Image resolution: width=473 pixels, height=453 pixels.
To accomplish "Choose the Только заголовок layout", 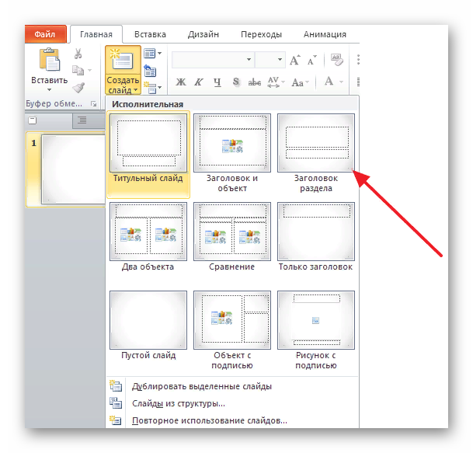I will 316,237.
